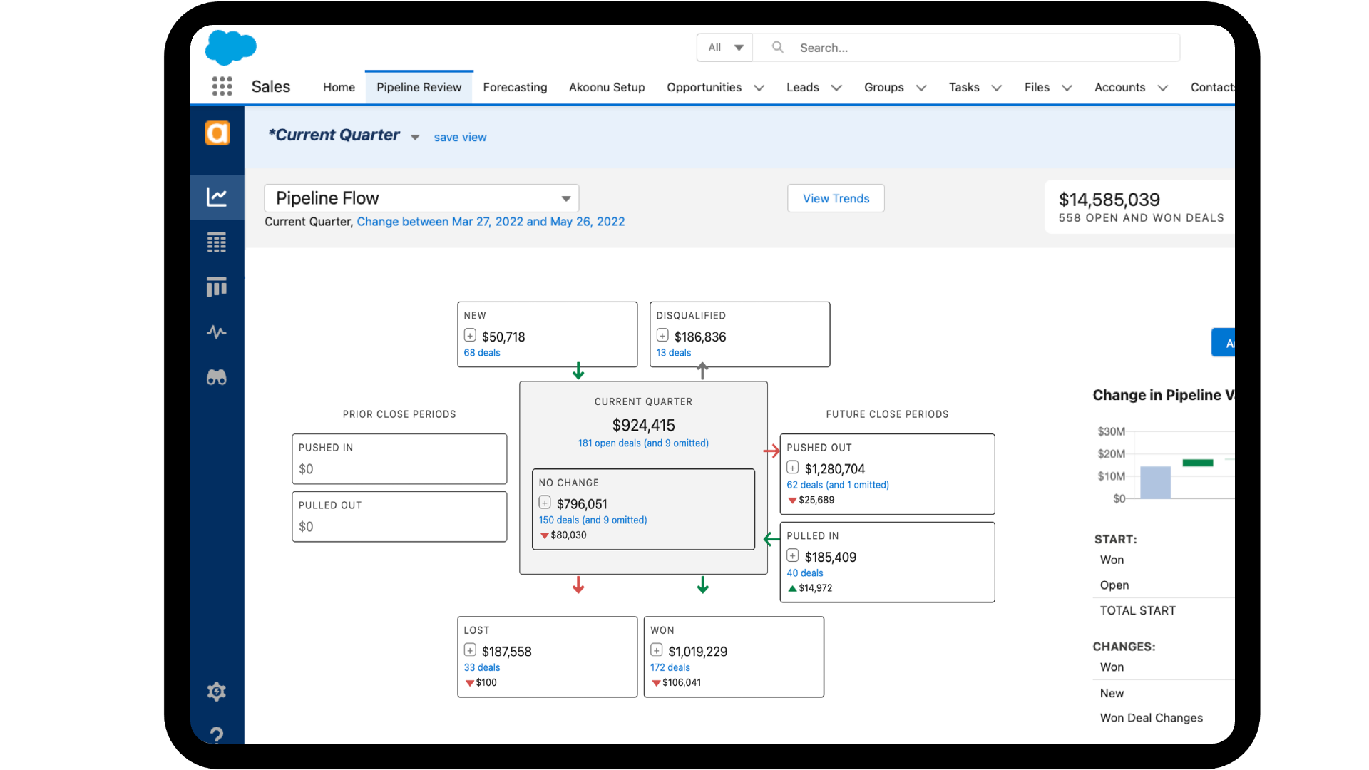Expand the NO CHANGE plus icon
Screen dimensions: 1369x770
pyautogui.click(x=545, y=502)
